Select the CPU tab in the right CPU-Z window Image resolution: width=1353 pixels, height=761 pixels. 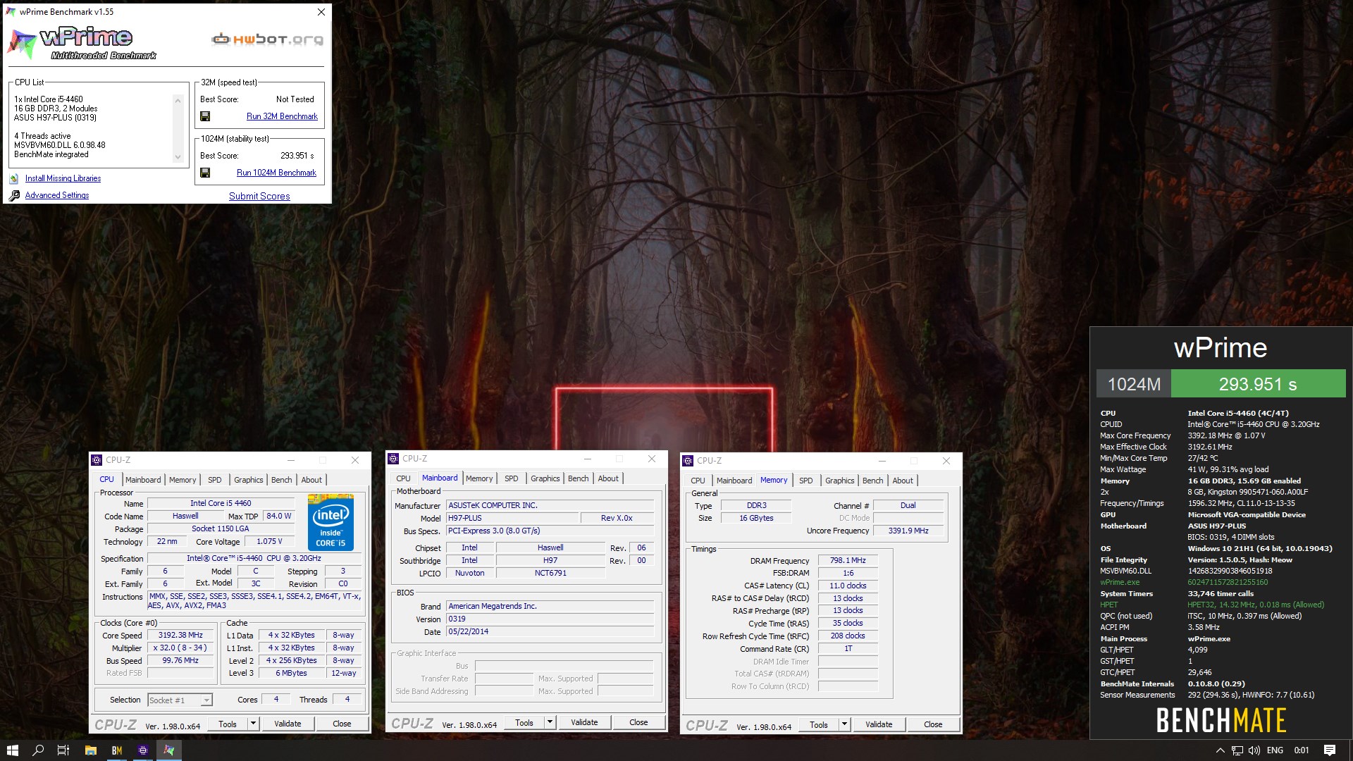tap(698, 481)
